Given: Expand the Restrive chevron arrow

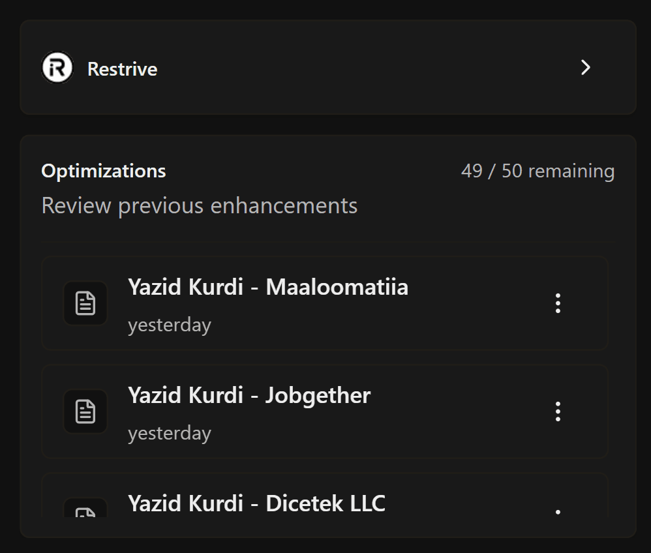Looking at the screenshot, I should (586, 67).
